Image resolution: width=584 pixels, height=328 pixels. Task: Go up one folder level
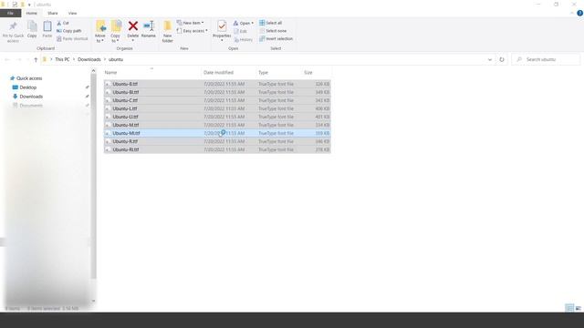[x=36, y=59]
